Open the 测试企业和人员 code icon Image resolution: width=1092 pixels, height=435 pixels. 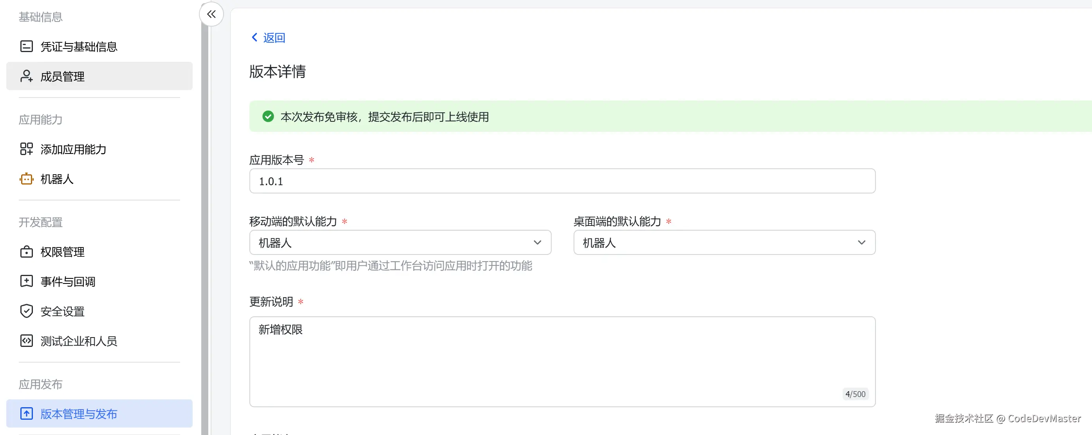(x=26, y=341)
